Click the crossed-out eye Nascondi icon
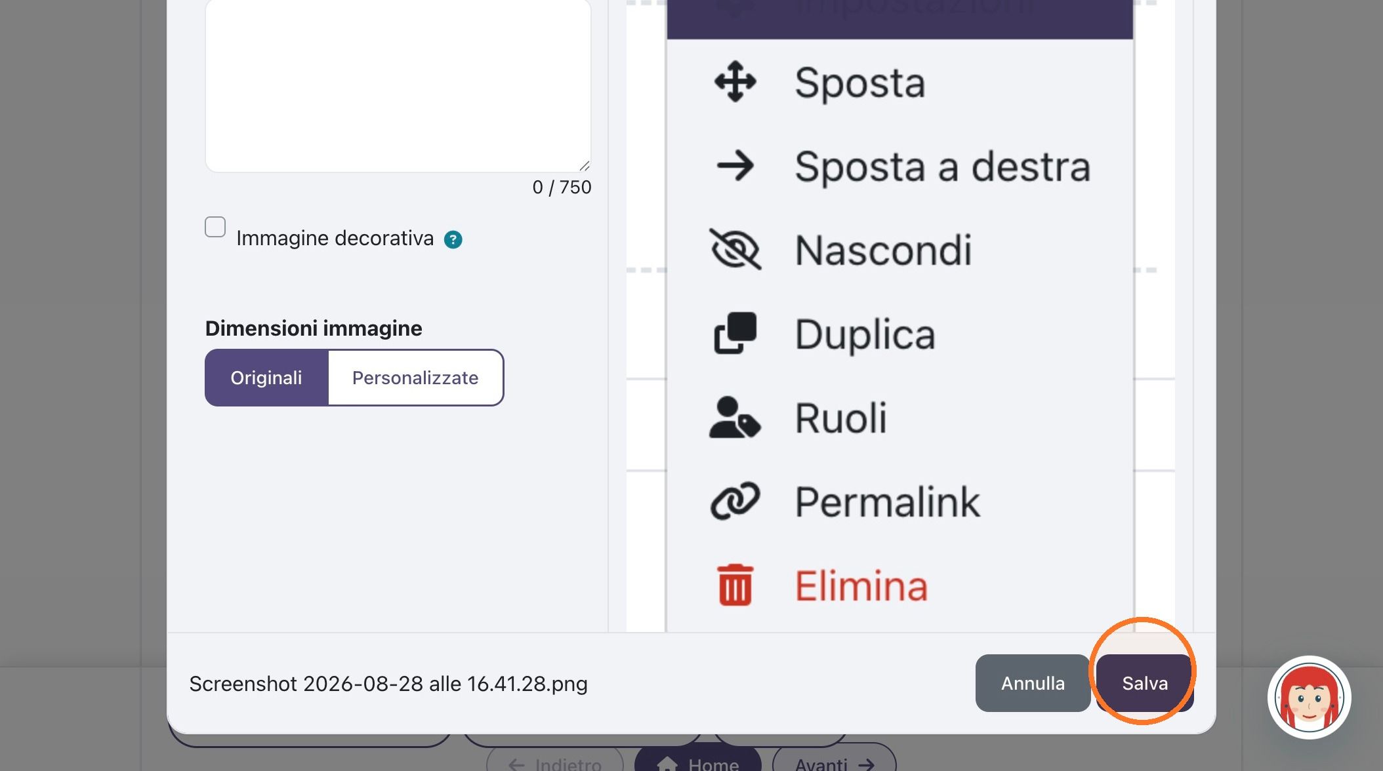The image size is (1383, 771). click(x=735, y=249)
